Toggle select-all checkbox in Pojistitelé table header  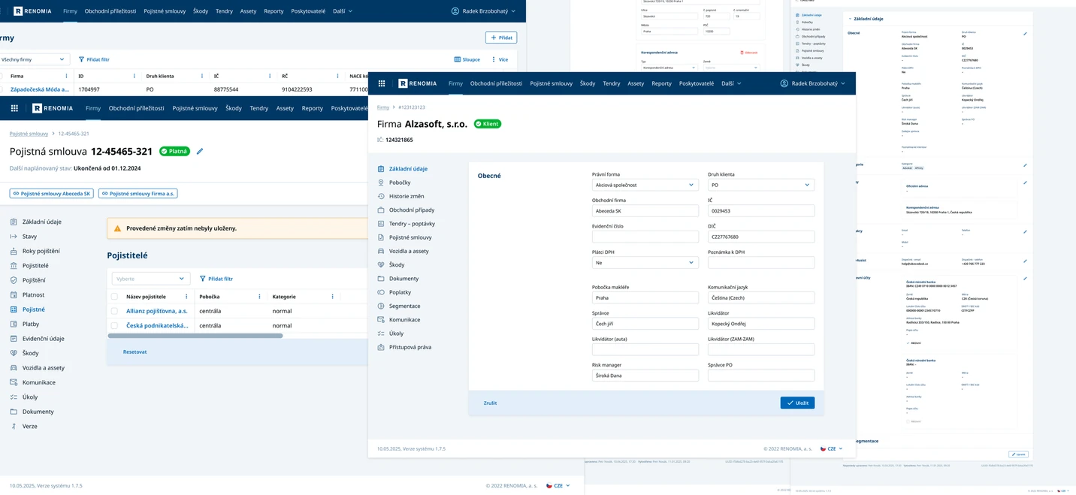coord(114,297)
